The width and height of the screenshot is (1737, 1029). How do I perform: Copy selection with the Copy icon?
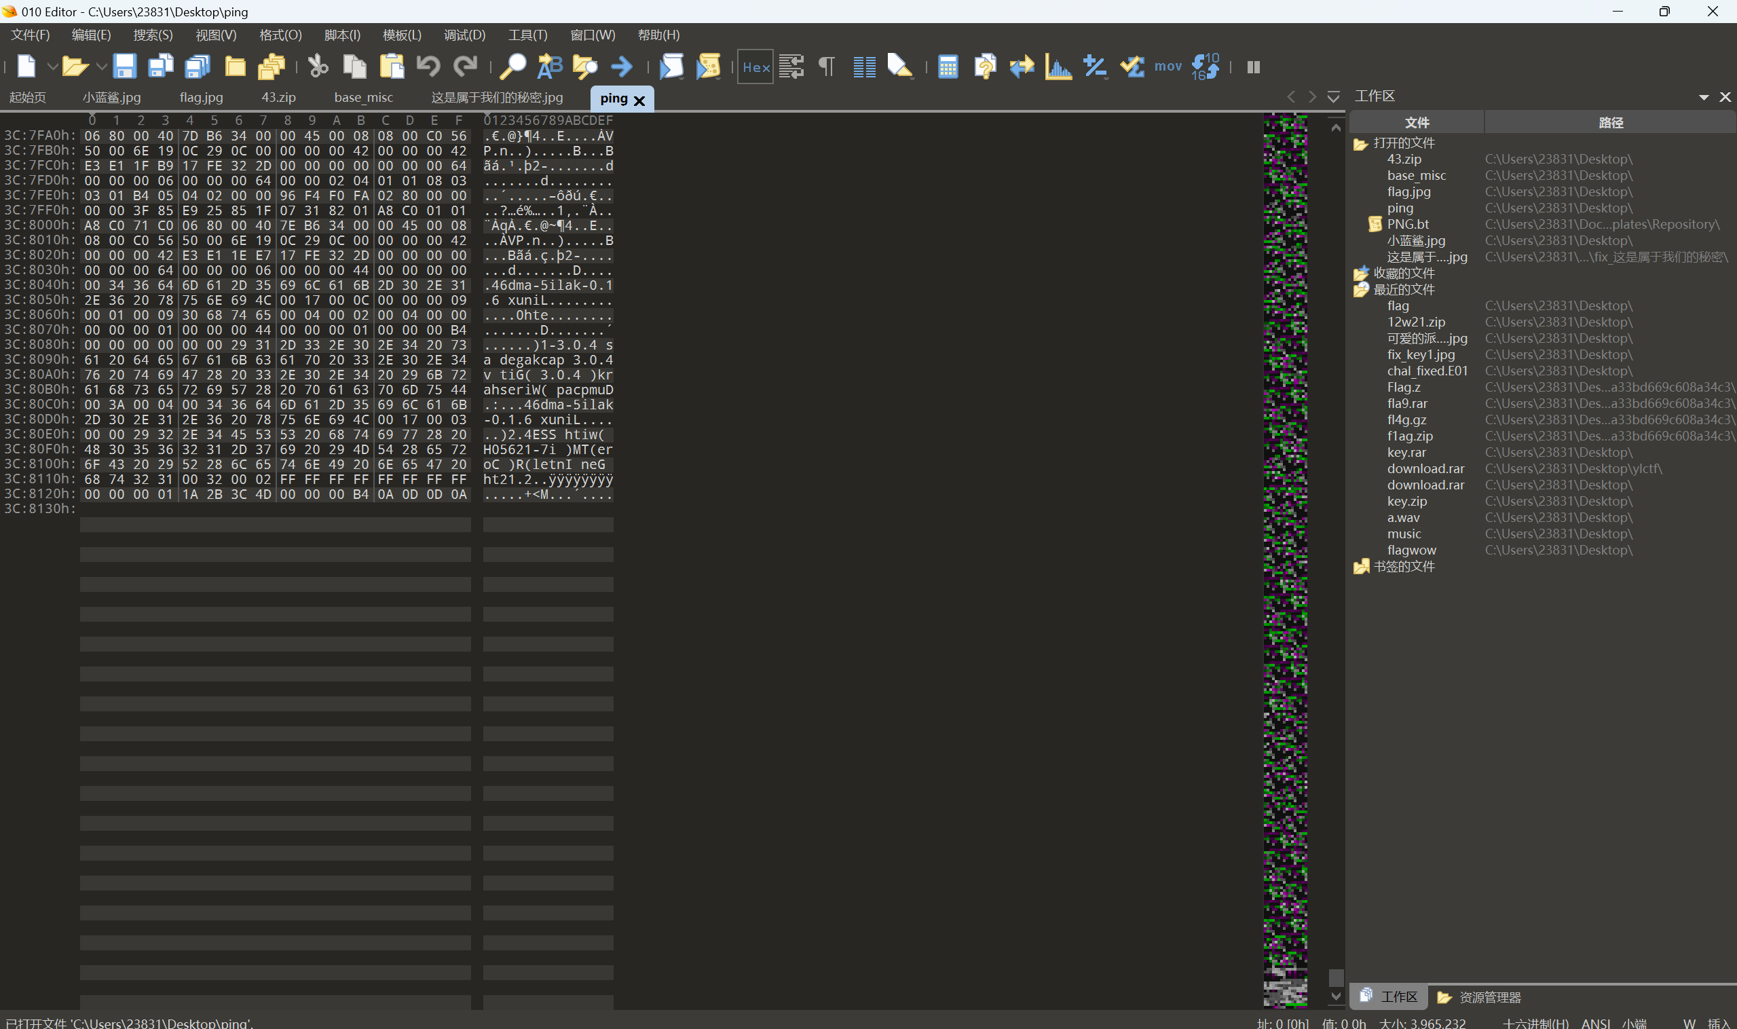point(355,67)
